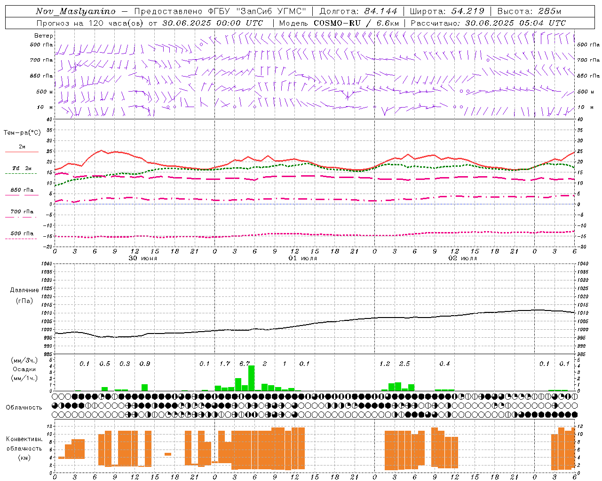Viewport: 602px width, 481px height.
Task: Click the "(мм/3ч.)" precipitation unit label
Action: (x=24, y=361)
